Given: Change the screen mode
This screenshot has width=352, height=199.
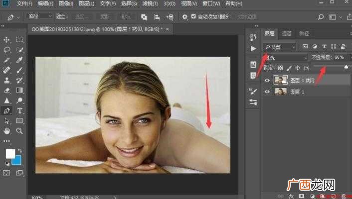Looking at the screenshot, I should click(19, 173).
